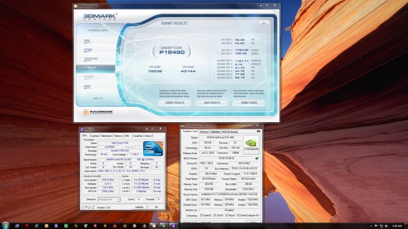Click the Validate button in CPU-Z

point(139,207)
